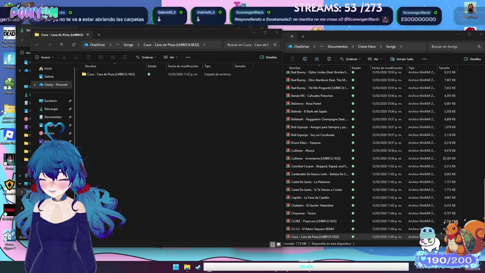This screenshot has width=485, height=273.
Task: Expand the Charly - Personal tree node
Action: tap(35, 85)
